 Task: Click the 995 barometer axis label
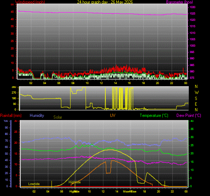192,52
